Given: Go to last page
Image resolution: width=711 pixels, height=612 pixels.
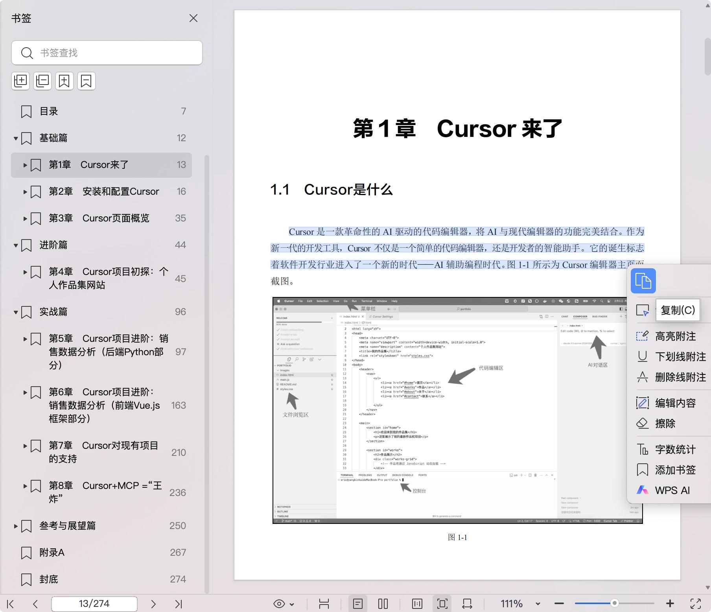Looking at the screenshot, I should coord(179,604).
